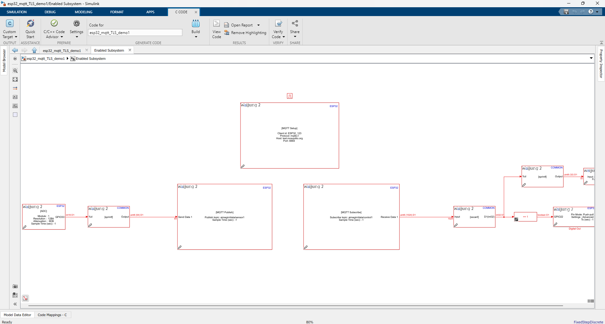Switch to the MODELING tab
Image resolution: width=605 pixels, height=324 pixels.
tap(84, 12)
